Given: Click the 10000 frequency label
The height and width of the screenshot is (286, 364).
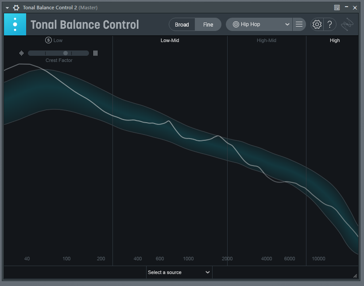Looking at the screenshot, I should click(x=318, y=259).
